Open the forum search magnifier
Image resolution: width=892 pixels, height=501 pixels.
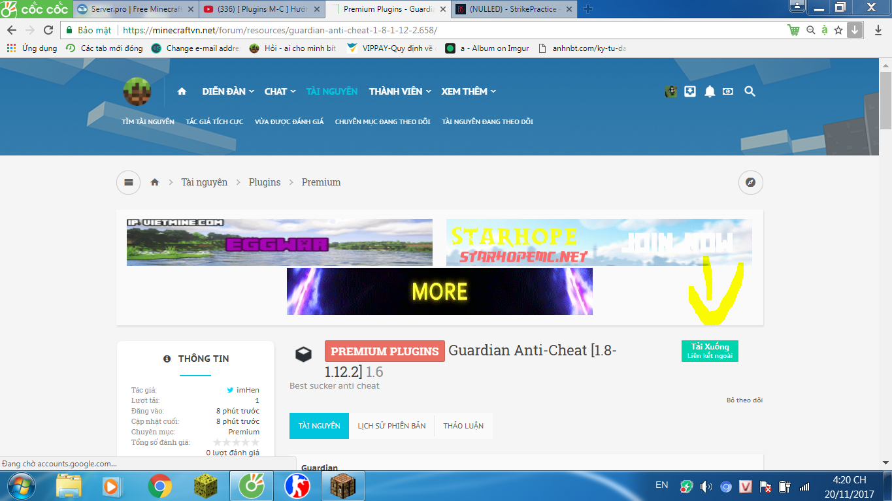750,91
